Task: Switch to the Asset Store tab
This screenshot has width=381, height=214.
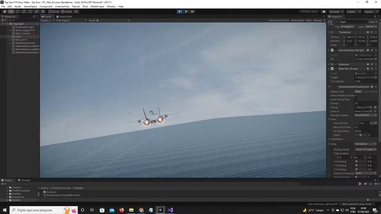Action: click(x=64, y=17)
